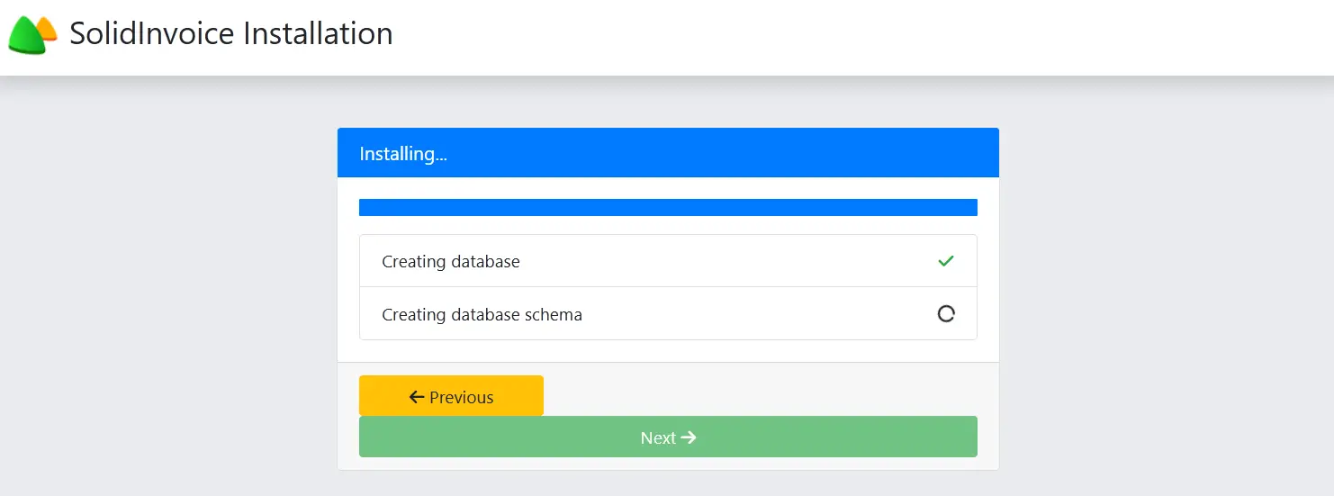This screenshot has height=496, width=1334.
Task: Click the Installing... panel header
Action: [668, 153]
